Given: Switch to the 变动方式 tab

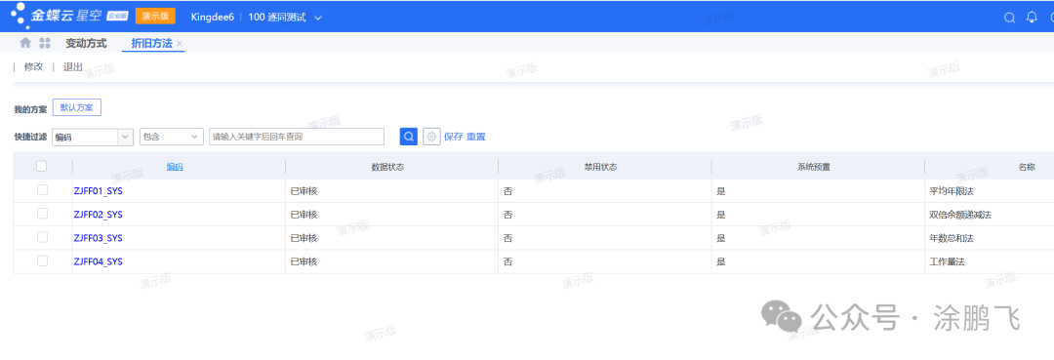Looking at the screenshot, I should (86, 43).
